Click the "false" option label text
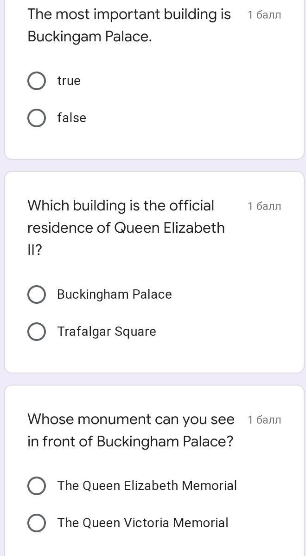This screenshot has width=306, height=556. (x=71, y=118)
